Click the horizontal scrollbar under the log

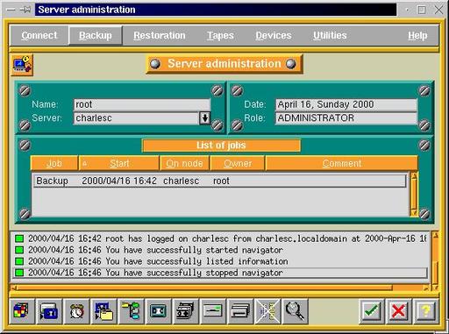(x=221, y=288)
